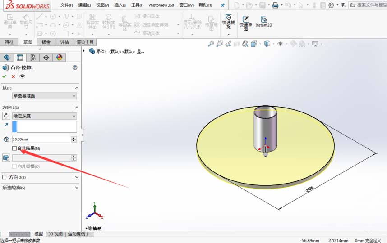
Task: Toggle the Instant2D tool
Action: pyautogui.click(x=263, y=22)
